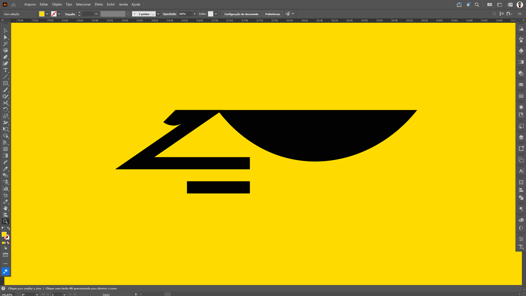The height and width of the screenshot is (296, 526).
Task: Open the Search icon at top right
Action: [x=477, y=4]
